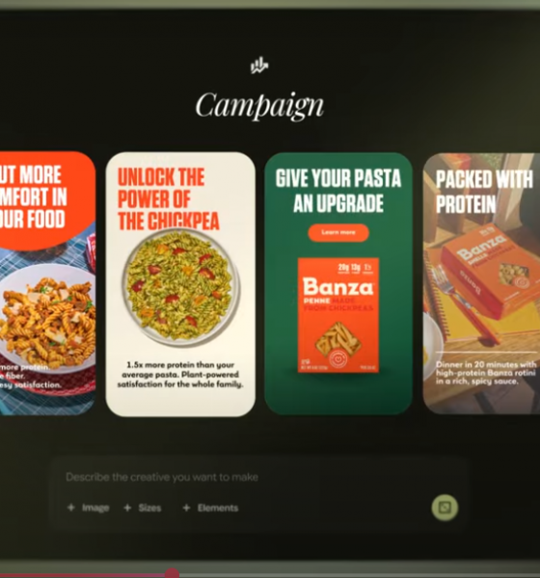Click the 'Dinner in 20 minutes' caption
This screenshot has width=540, height=578.
[x=486, y=373]
